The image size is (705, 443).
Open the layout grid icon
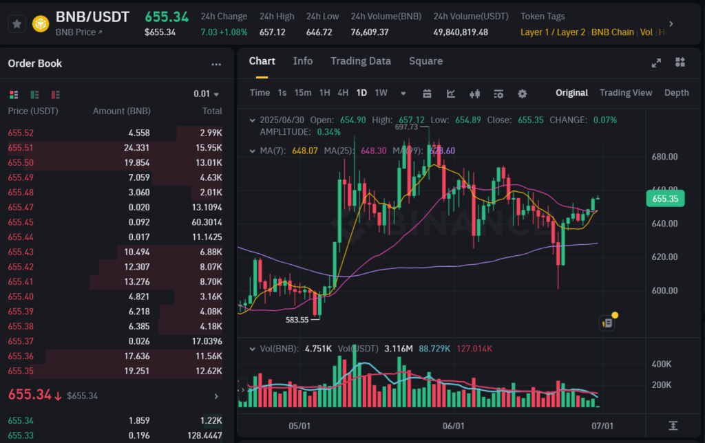pos(680,63)
